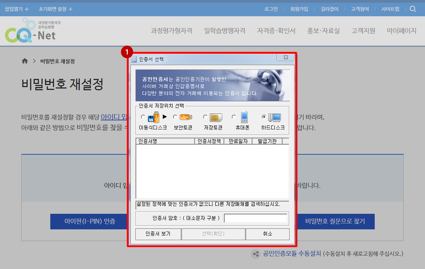The height and width of the screenshot is (269, 425).
Task: Click the search magnifier icon in top bar
Action: pos(412,9)
